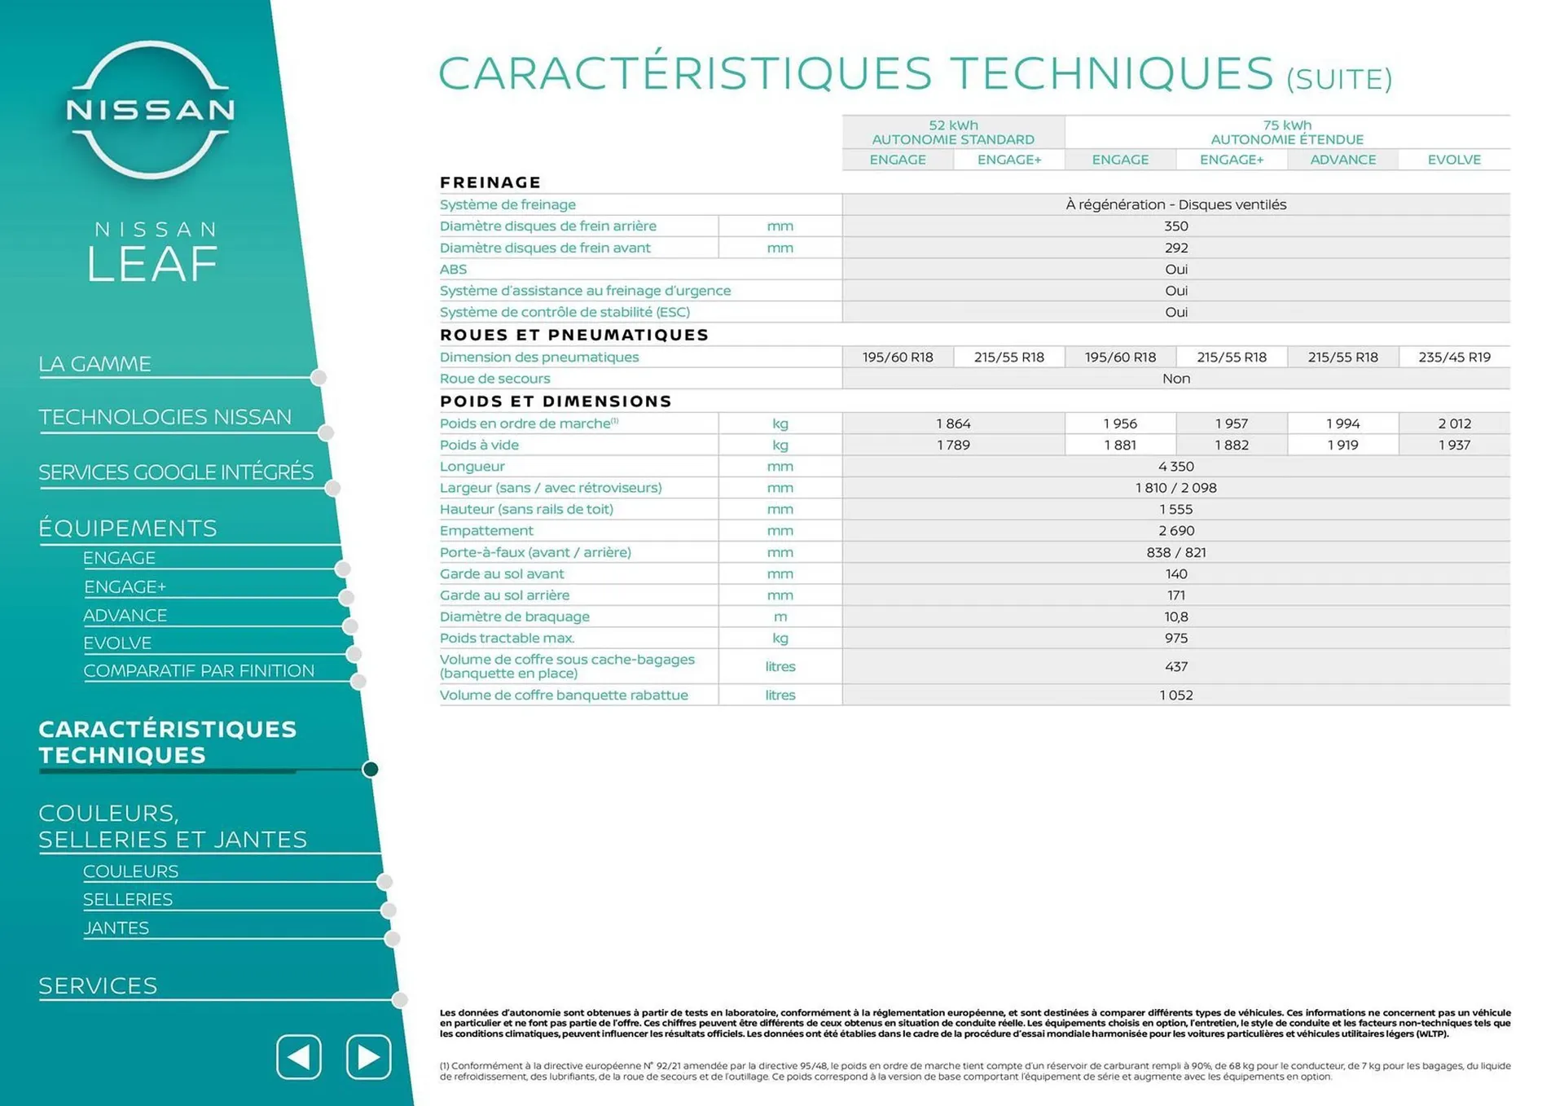Select the dot next to JANTES

pos(391,937)
